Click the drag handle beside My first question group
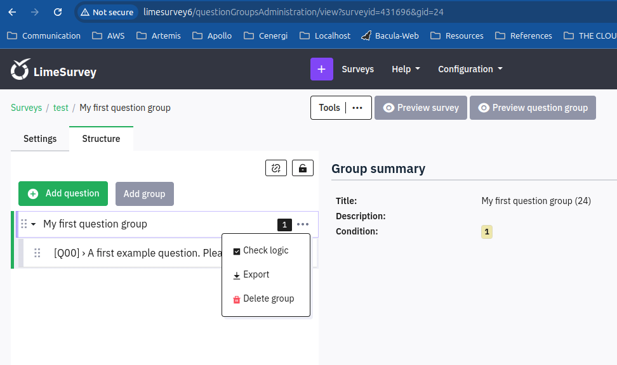The width and height of the screenshot is (617, 365). point(24,224)
